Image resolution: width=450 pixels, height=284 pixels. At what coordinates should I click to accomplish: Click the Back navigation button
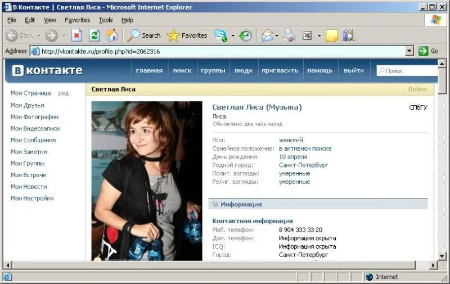coord(19,35)
